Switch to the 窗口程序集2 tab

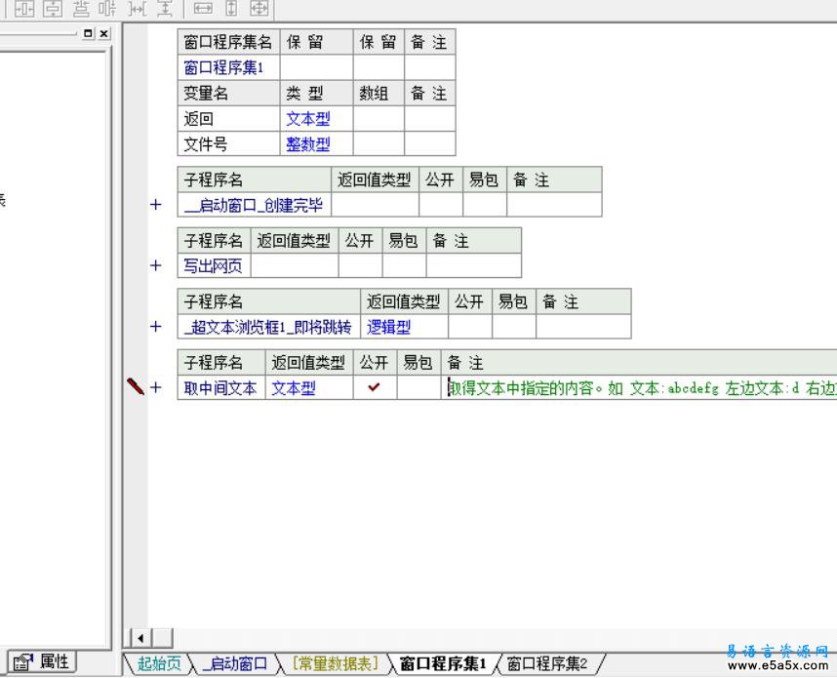547,663
